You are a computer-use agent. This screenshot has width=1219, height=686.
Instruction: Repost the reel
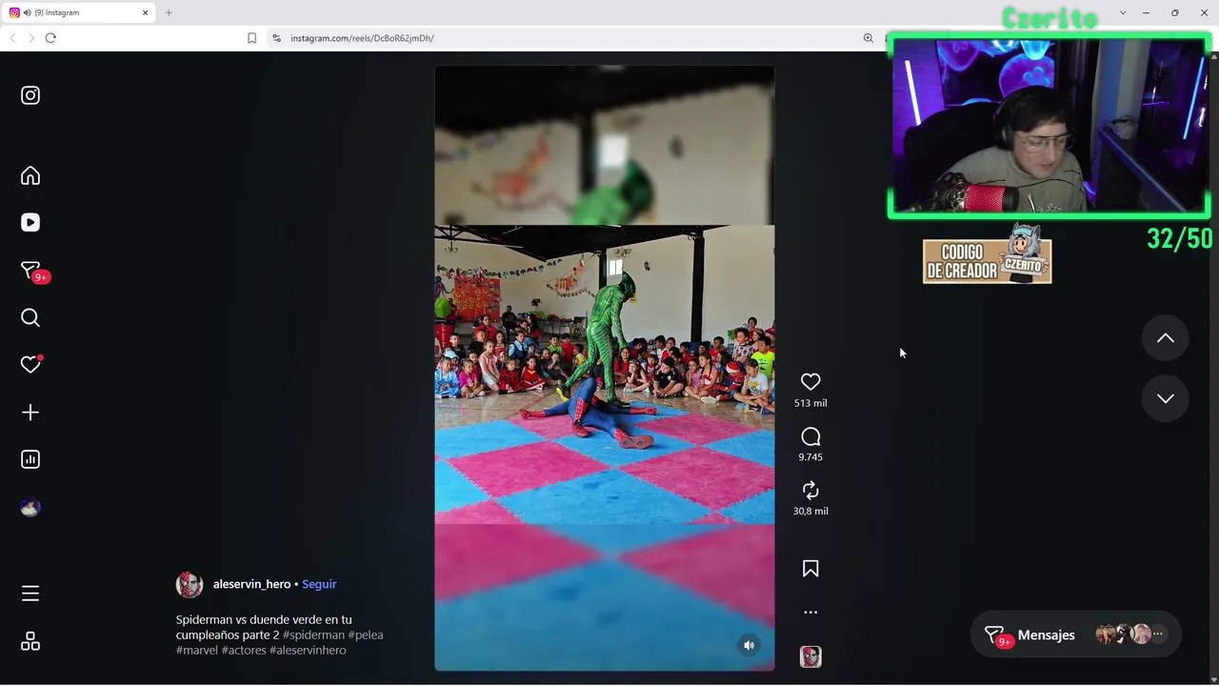810,491
